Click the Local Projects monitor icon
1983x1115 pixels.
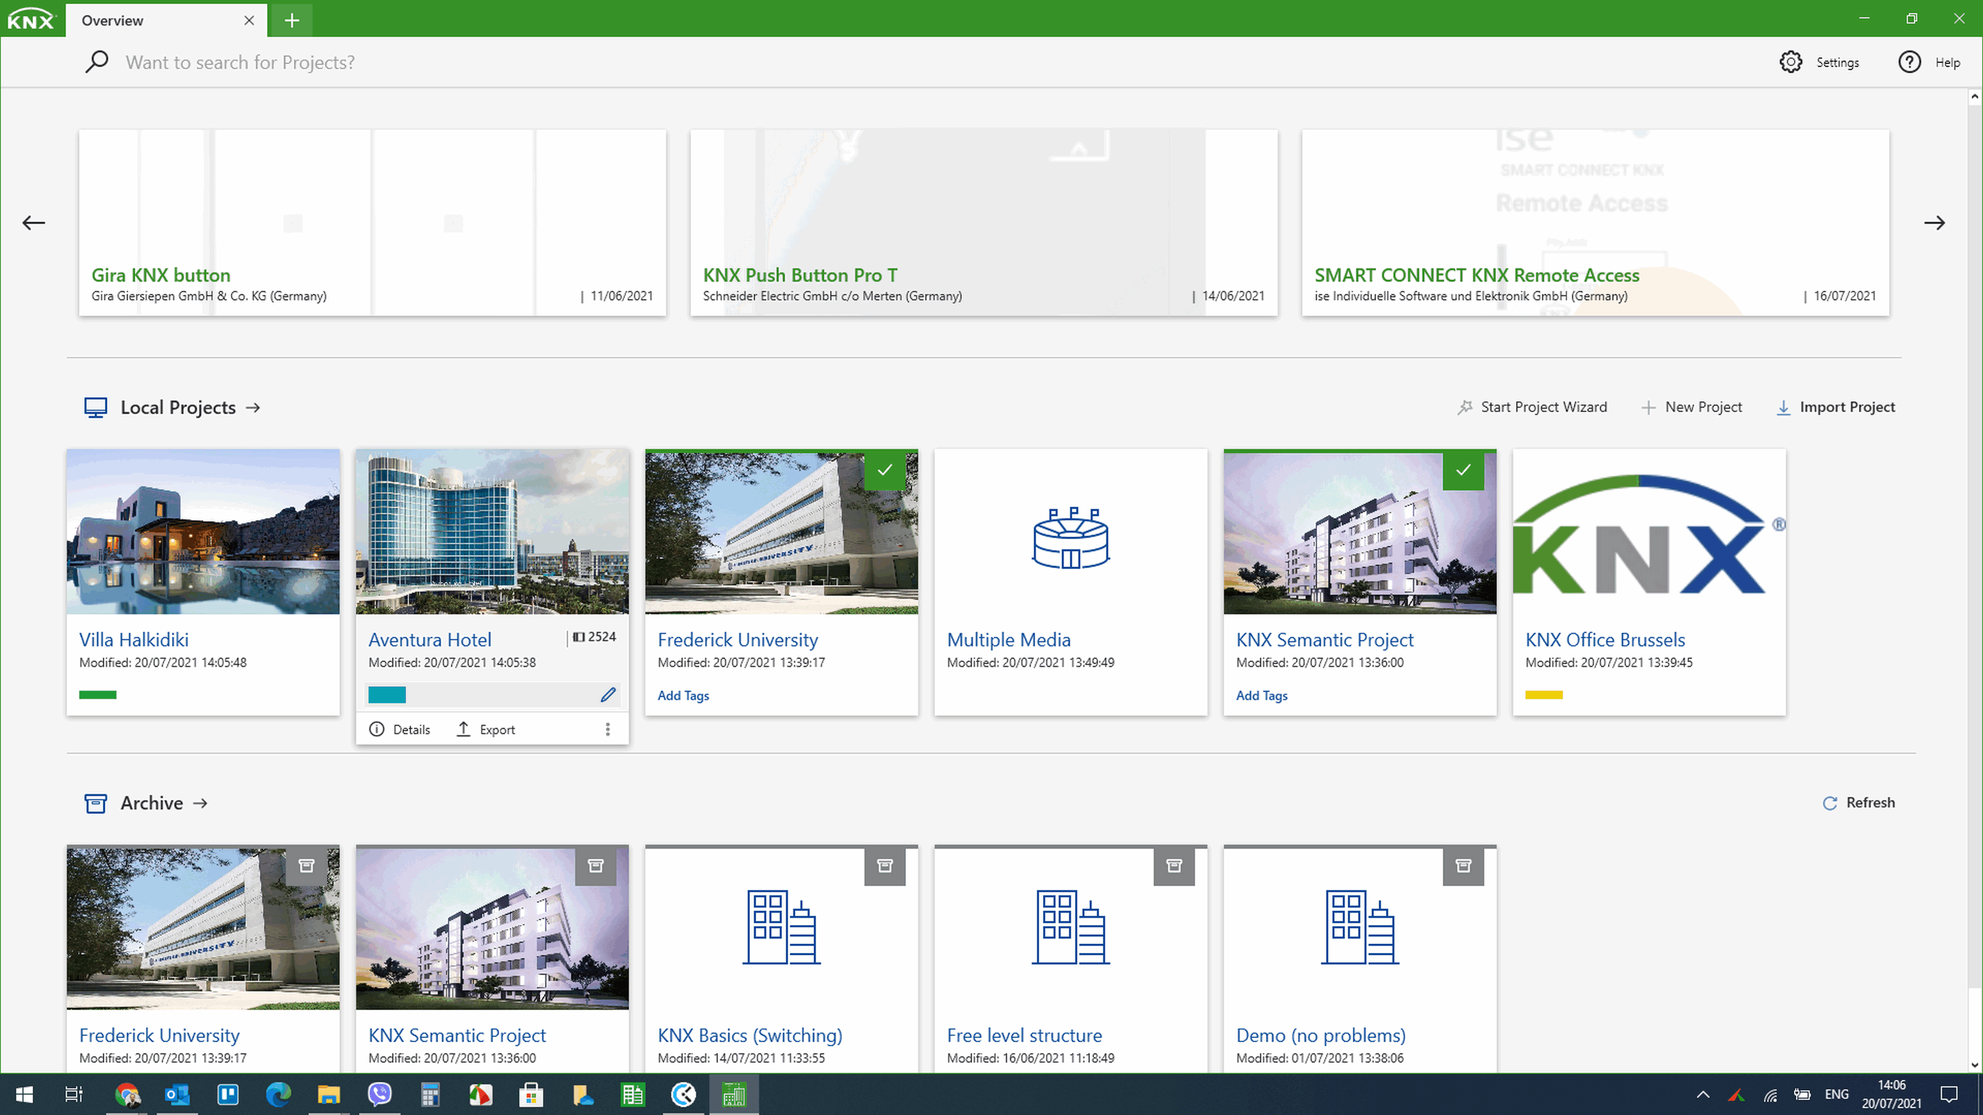[96, 407]
